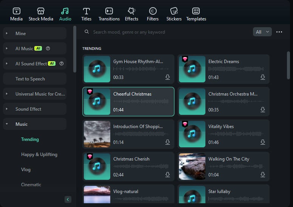Viewport: 293px width, 207px height.
Task: Download Walking On The City track
Action: (x=263, y=175)
